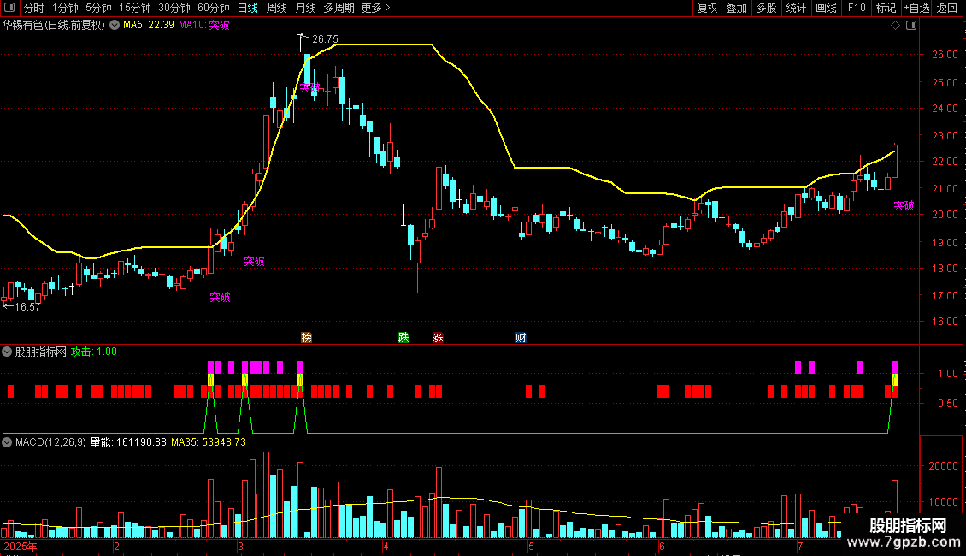Toggle the right side panel icon
This screenshot has width=966, height=556.
[x=911, y=26]
